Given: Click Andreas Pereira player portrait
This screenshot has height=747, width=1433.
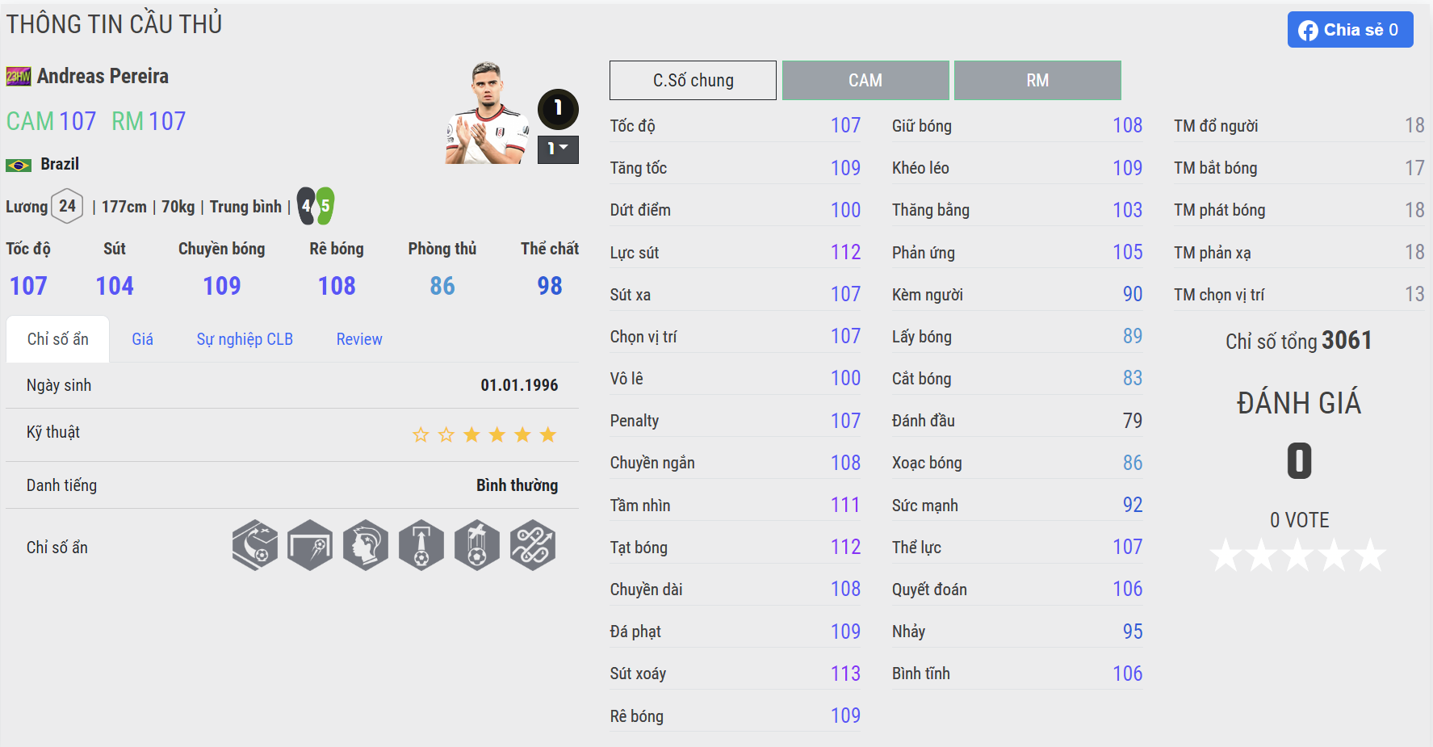Looking at the screenshot, I should [487, 113].
